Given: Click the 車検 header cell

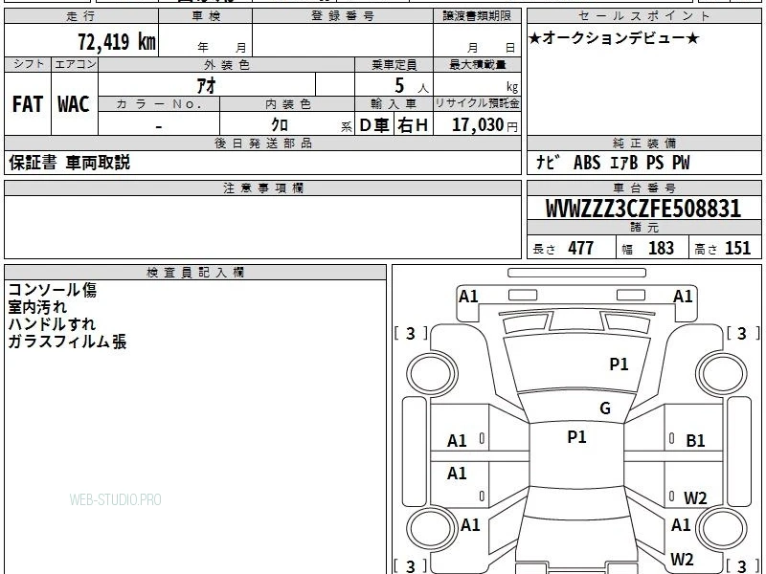Looking at the screenshot, I should pyautogui.click(x=206, y=16).
